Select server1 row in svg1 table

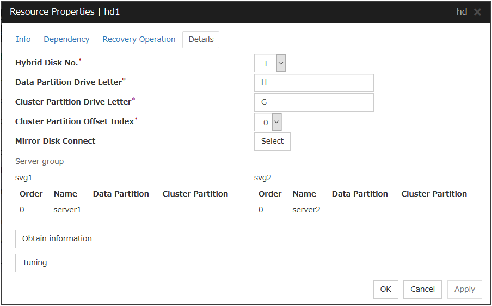[x=67, y=210]
